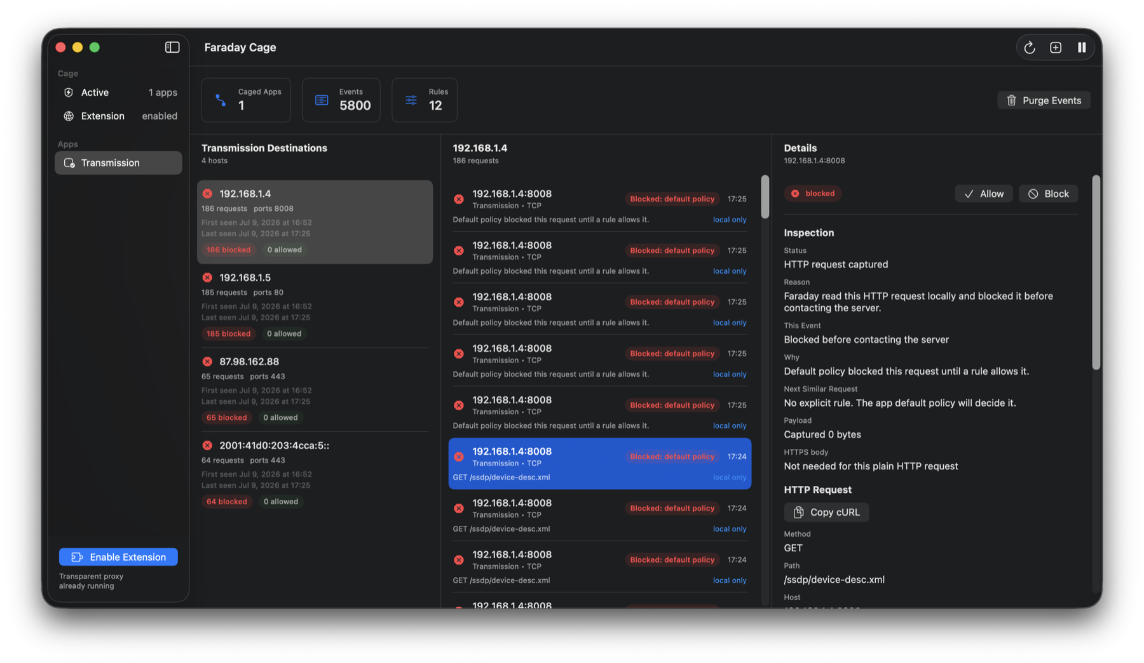Click Enable Extension button

(x=118, y=557)
